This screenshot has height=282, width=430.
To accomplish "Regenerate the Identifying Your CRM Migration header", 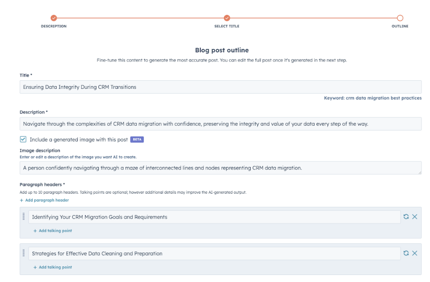I will (x=406, y=217).
